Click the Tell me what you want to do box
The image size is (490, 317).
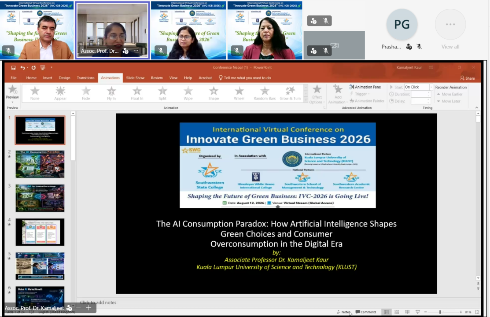245,78
